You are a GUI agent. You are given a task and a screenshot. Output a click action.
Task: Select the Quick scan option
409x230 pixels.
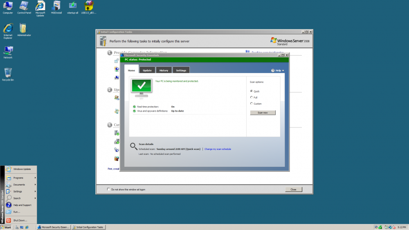[252, 91]
